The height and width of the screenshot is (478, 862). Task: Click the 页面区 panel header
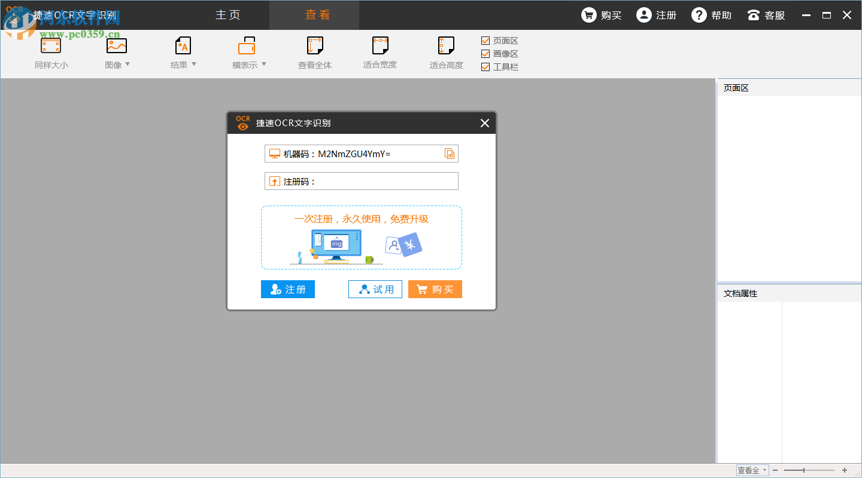[789, 88]
